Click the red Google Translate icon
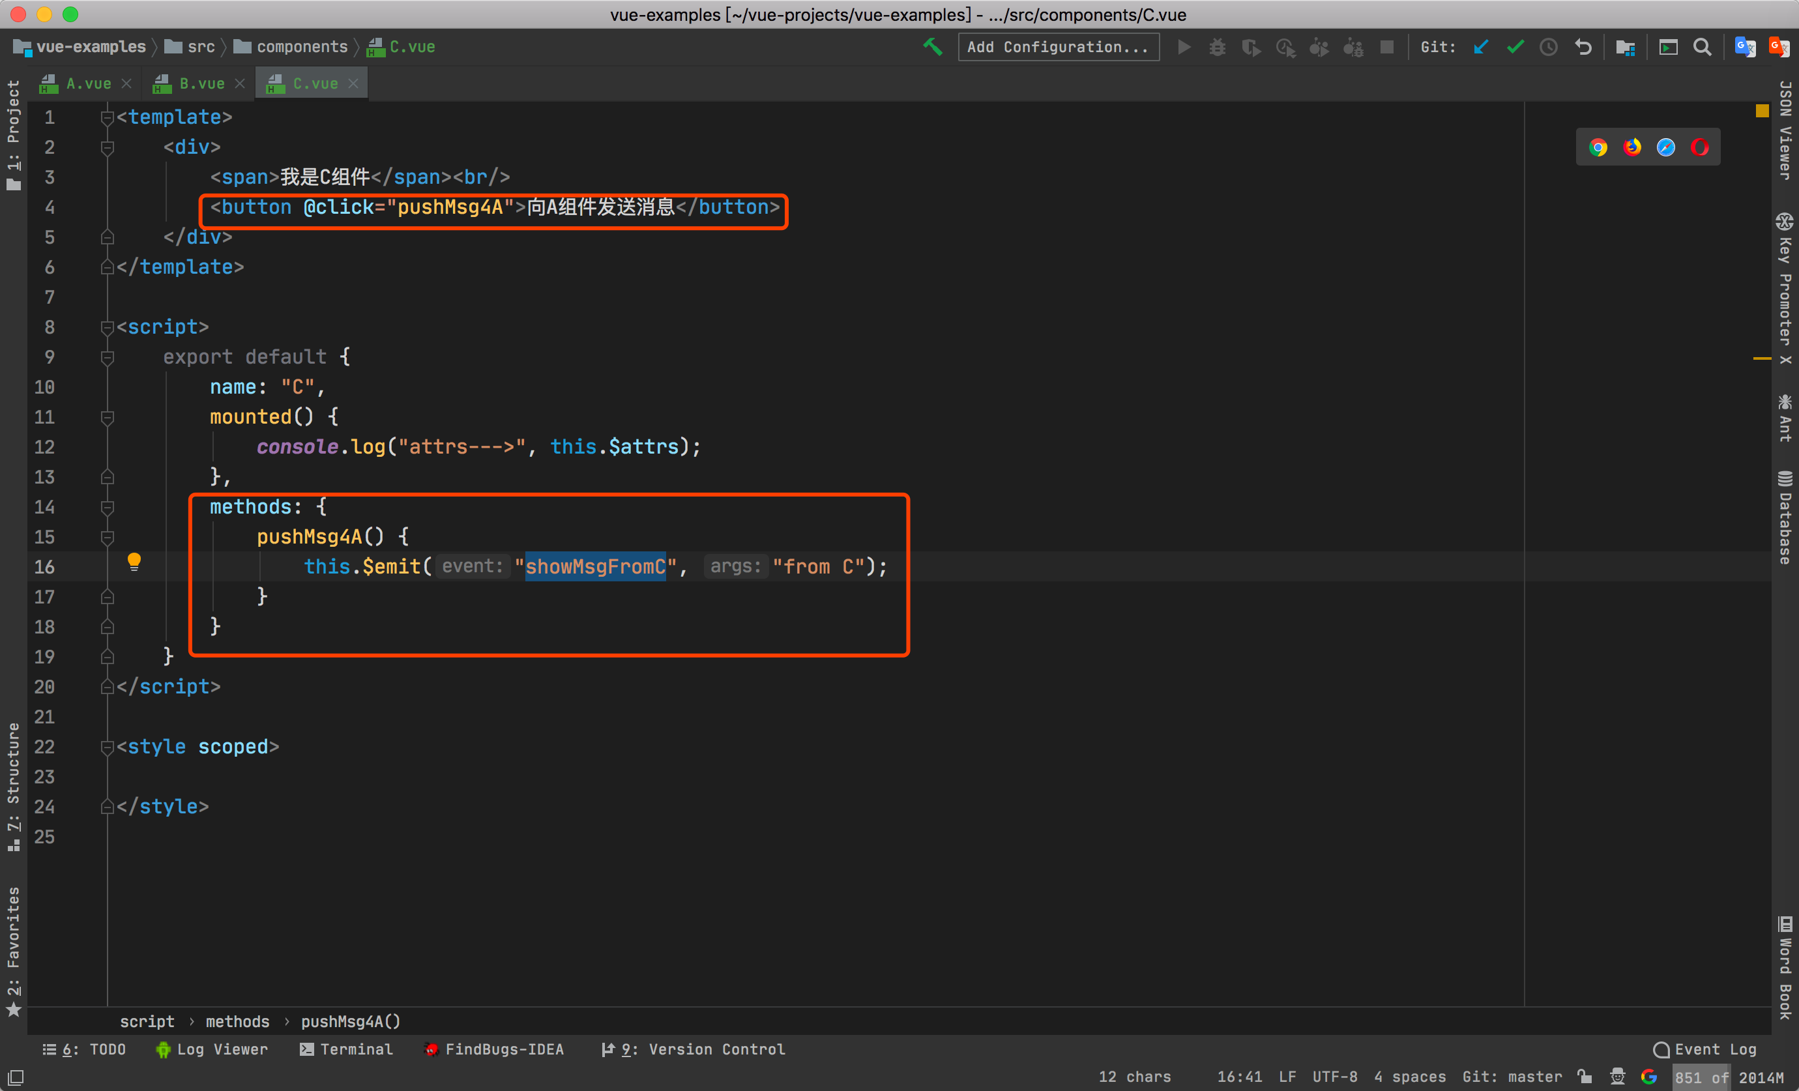 [x=1779, y=48]
